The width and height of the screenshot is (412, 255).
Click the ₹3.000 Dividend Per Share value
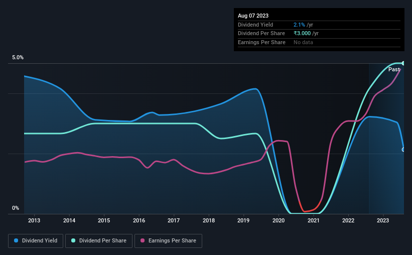coord(302,34)
